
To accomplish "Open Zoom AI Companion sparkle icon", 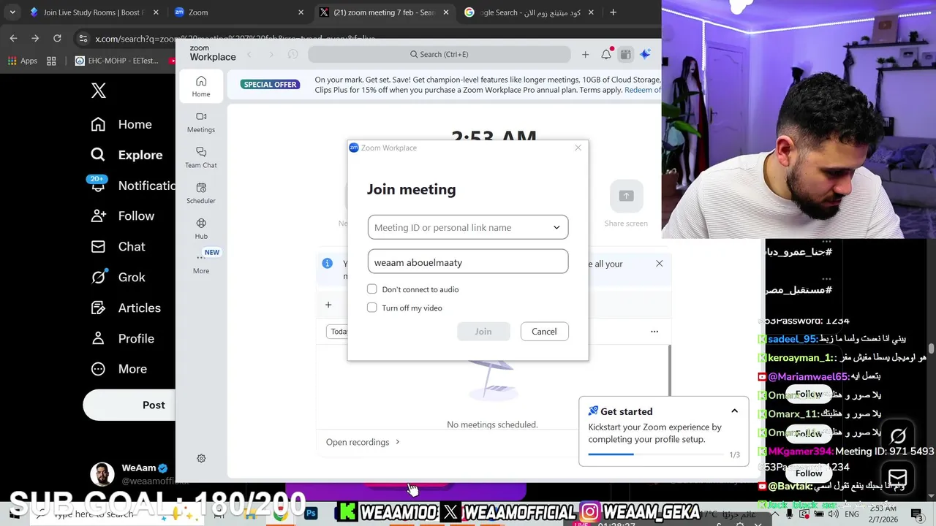I will pyautogui.click(x=645, y=54).
